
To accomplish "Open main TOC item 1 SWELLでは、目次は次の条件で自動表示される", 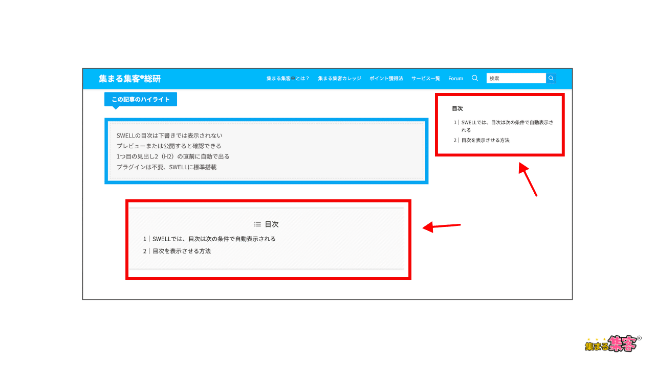I will tap(214, 239).
